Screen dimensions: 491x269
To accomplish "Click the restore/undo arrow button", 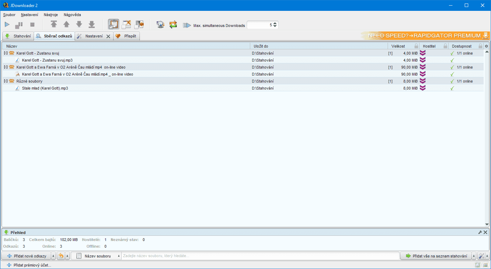I will [x=61, y=256].
